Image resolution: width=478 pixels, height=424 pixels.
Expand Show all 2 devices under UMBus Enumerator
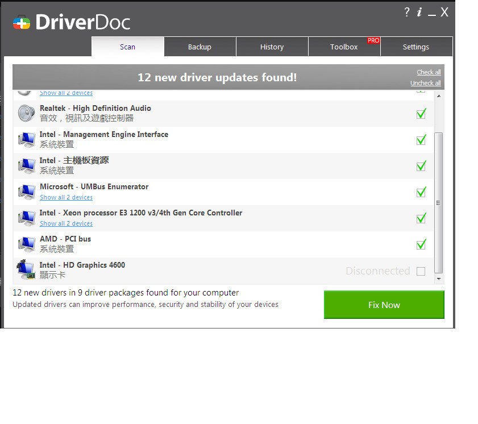pos(66,197)
